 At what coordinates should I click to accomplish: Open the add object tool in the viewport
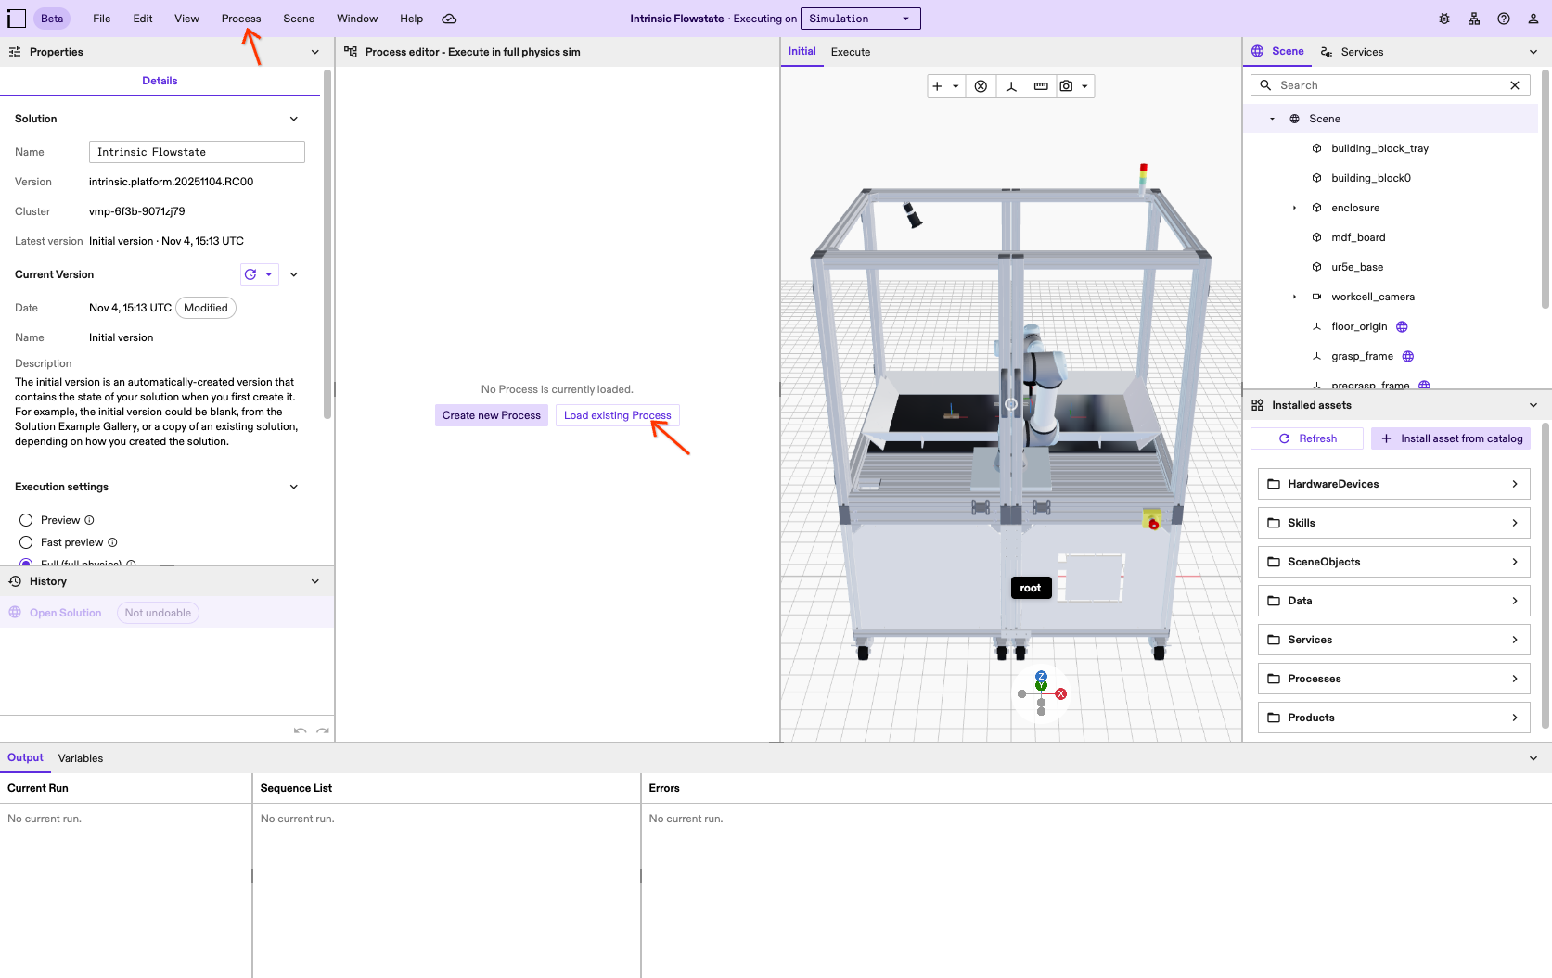(939, 85)
